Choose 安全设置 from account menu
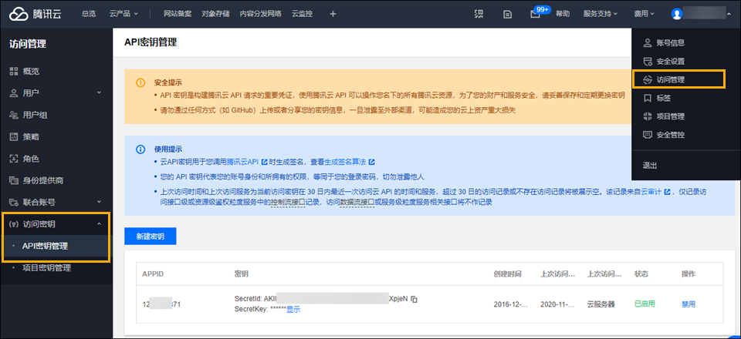741x339 pixels. coord(670,61)
